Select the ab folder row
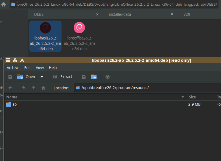Image resolution: width=221 pixels, height=161 pixels. coord(113,104)
